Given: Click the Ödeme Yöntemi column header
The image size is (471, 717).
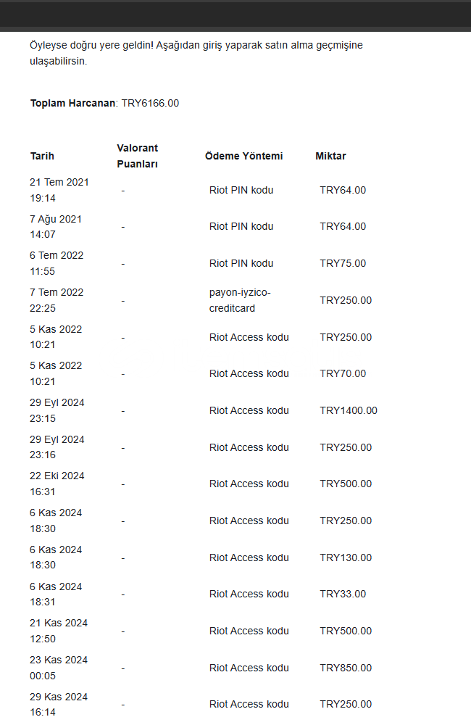Looking at the screenshot, I should (x=243, y=156).
